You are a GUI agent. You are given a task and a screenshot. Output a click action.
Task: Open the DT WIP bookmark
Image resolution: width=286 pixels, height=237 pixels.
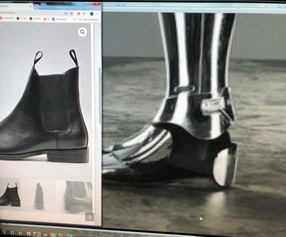point(22,18)
